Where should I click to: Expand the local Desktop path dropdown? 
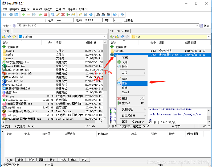coord(105,37)
